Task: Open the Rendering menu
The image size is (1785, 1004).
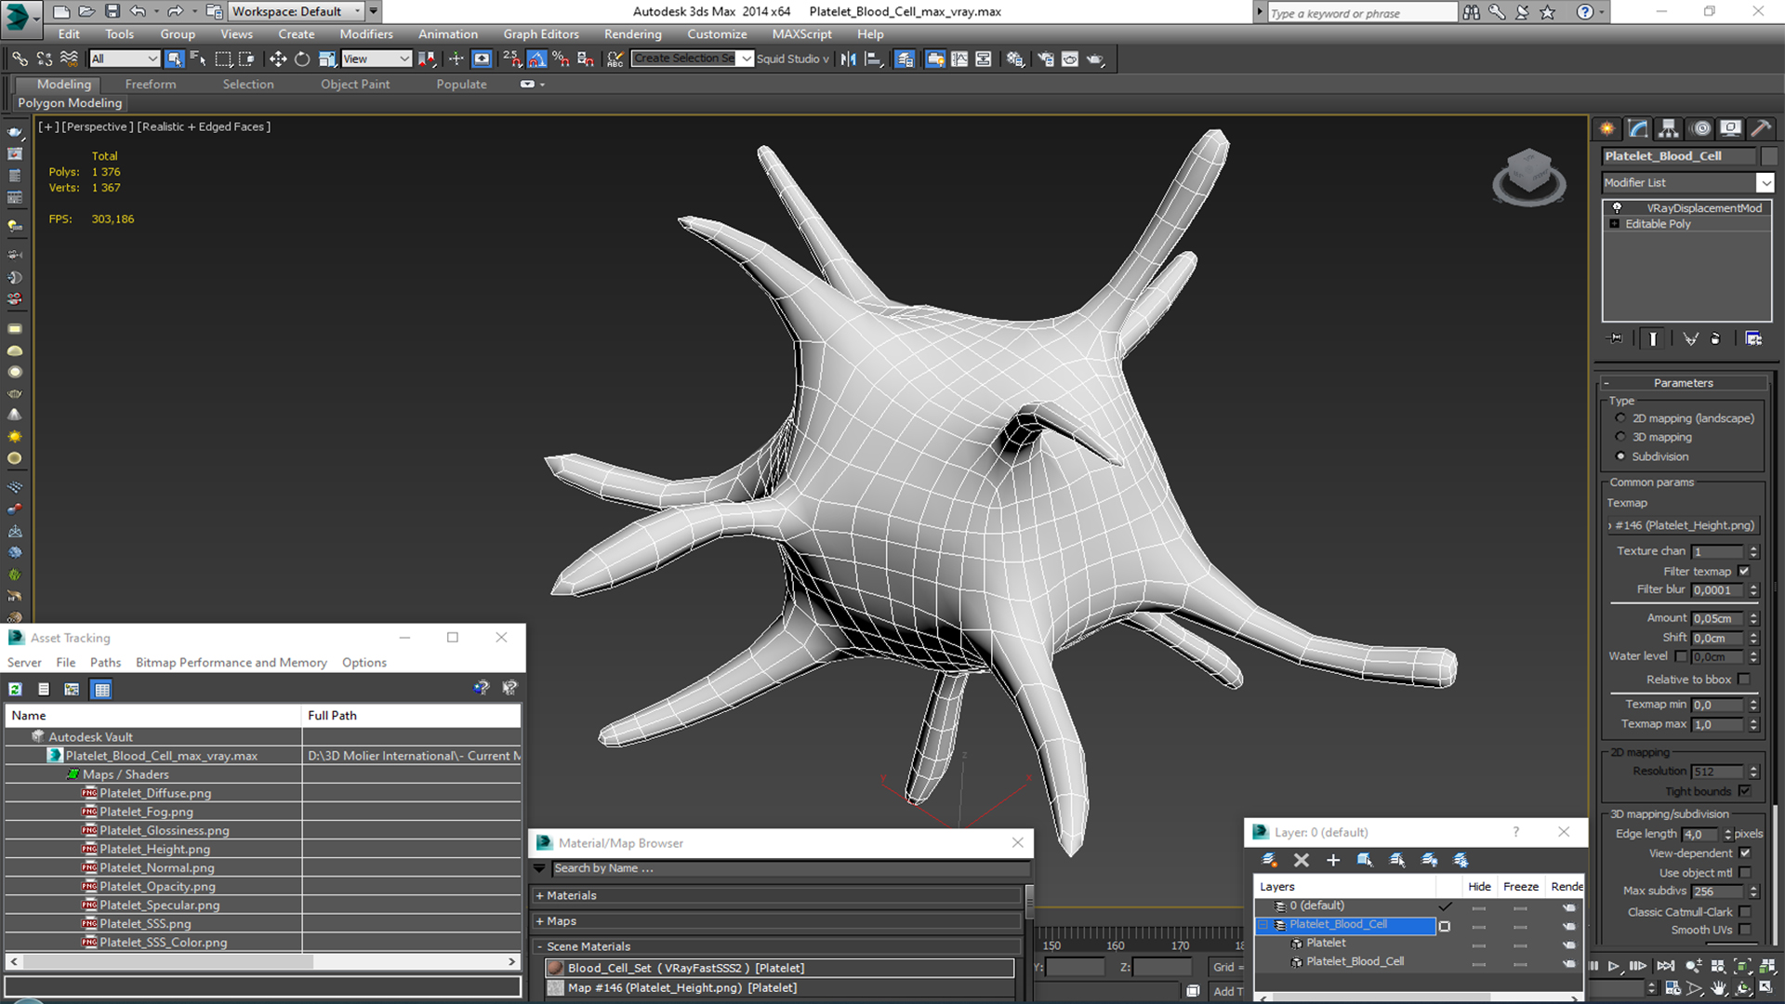Action: [x=632, y=33]
